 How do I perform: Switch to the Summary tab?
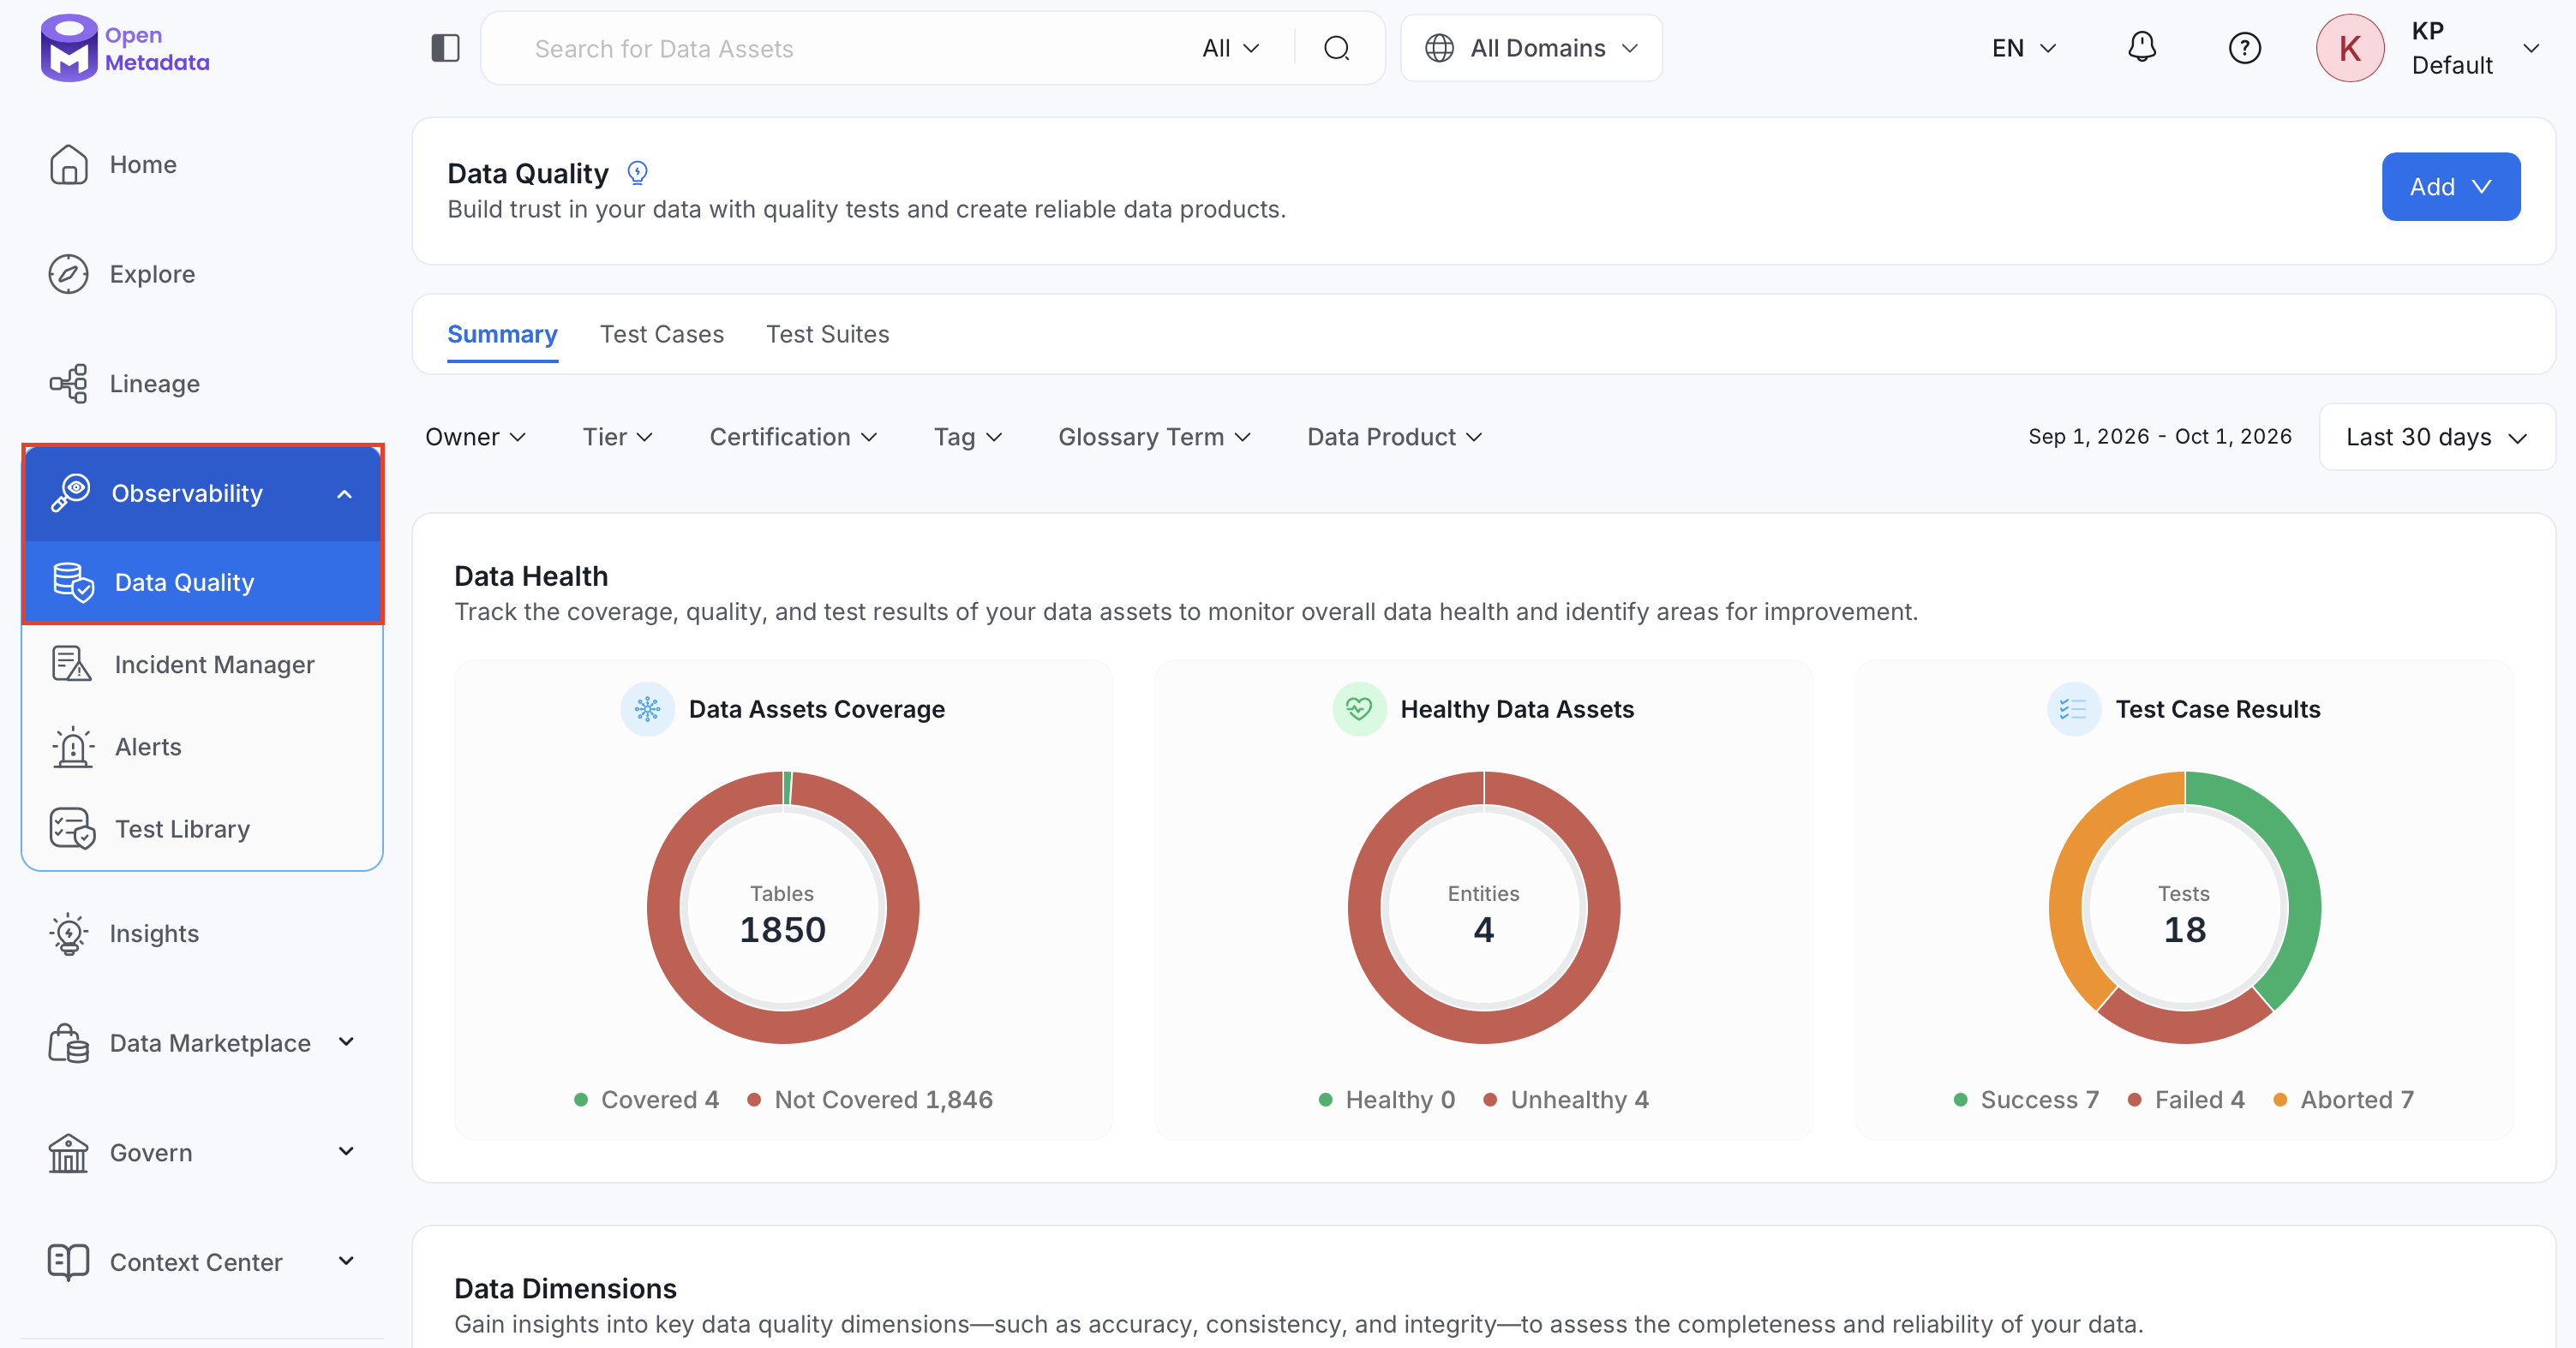coord(502,335)
